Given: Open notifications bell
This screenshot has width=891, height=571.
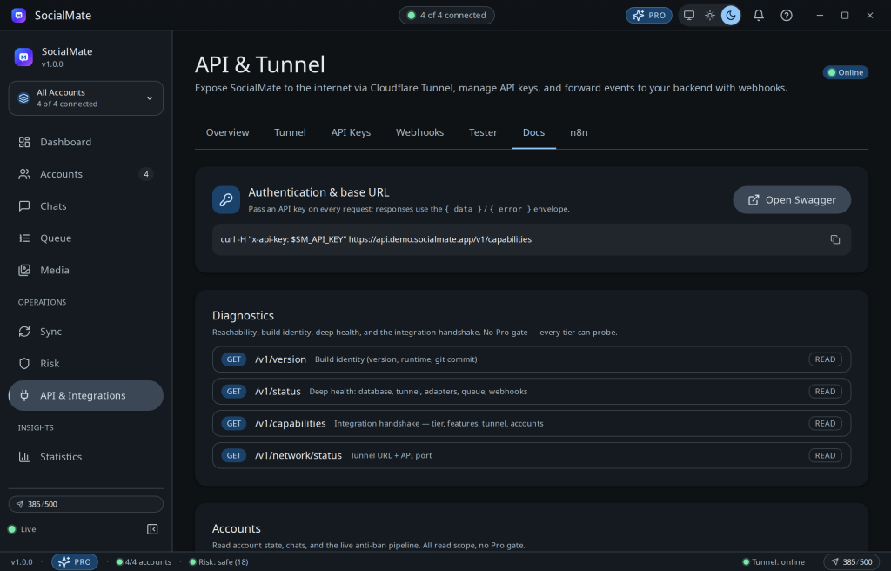Looking at the screenshot, I should tap(759, 16).
